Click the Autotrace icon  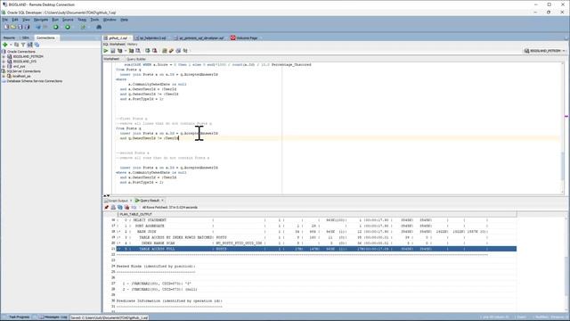pos(131,51)
